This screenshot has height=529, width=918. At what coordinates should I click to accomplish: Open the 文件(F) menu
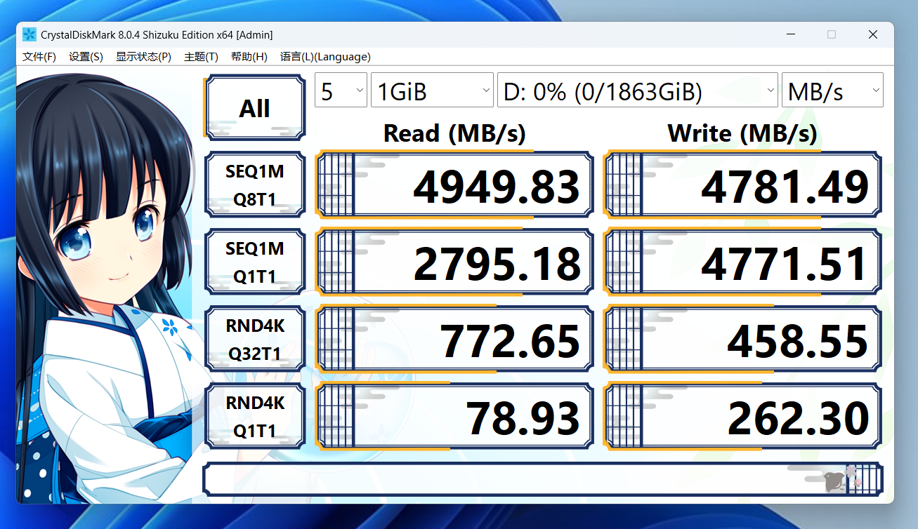pos(39,57)
